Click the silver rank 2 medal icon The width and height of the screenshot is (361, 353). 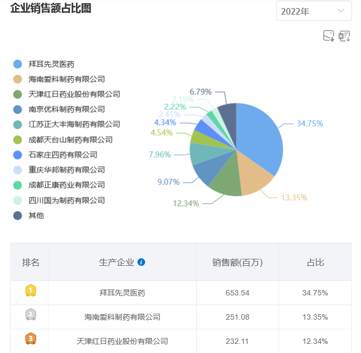31,316
